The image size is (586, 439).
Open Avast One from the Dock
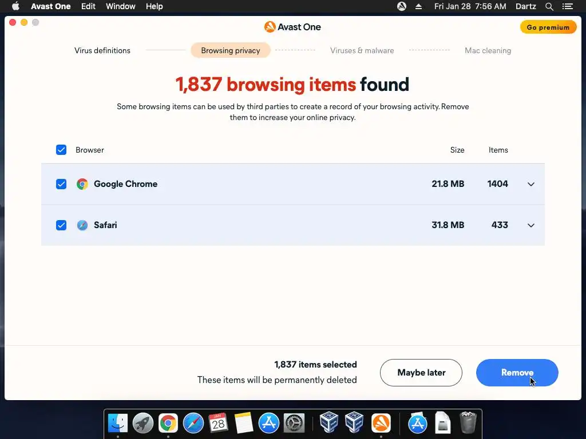tap(381, 424)
